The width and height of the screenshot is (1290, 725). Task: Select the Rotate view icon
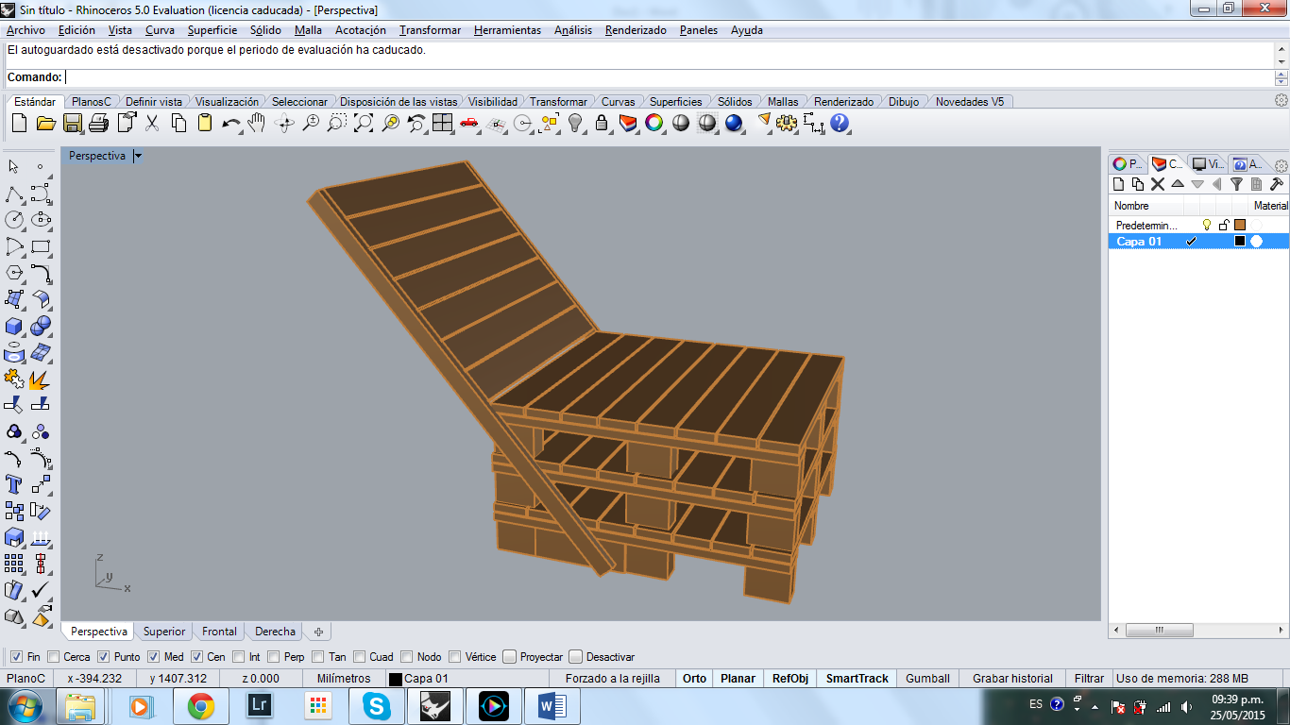pos(284,123)
